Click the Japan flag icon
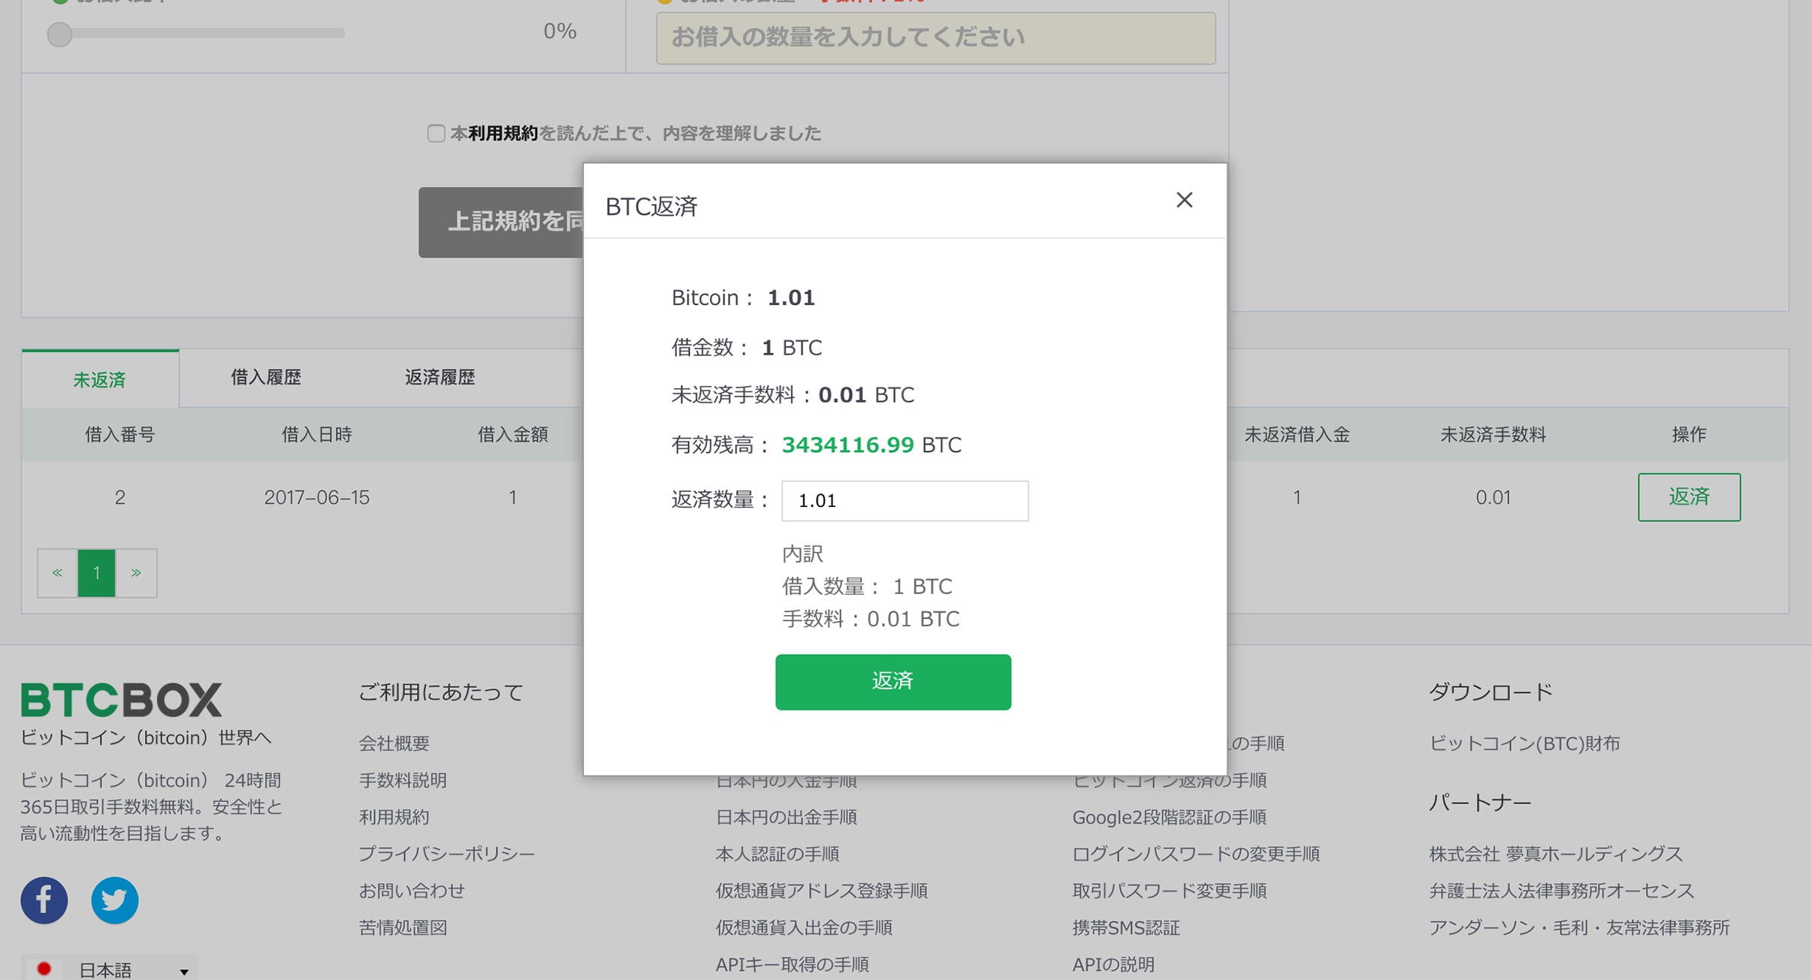Screen dimensions: 1812x980 [x=44, y=969]
